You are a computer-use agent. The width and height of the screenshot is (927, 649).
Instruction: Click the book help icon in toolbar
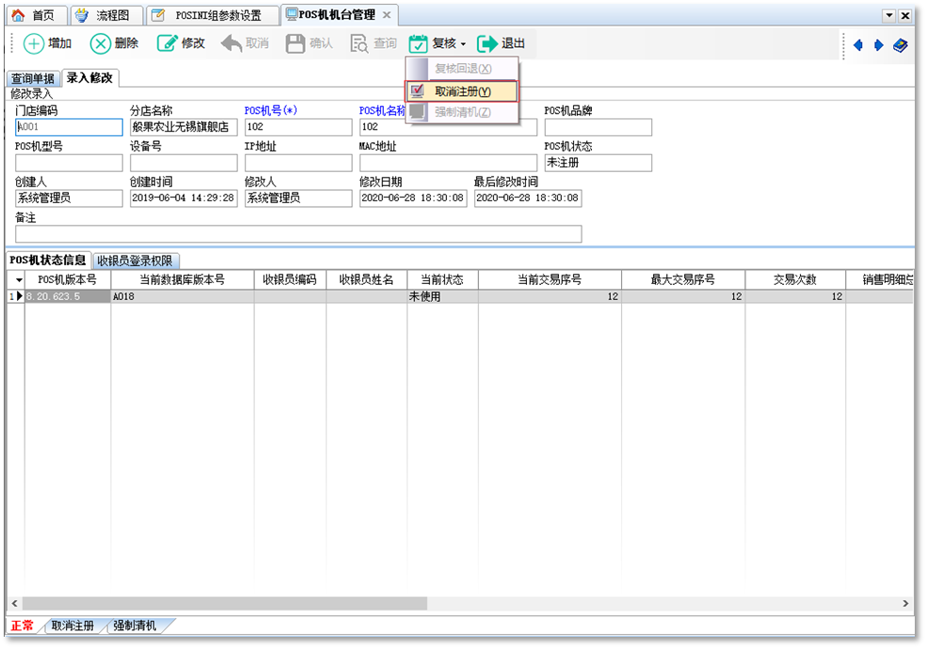pos(901,44)
